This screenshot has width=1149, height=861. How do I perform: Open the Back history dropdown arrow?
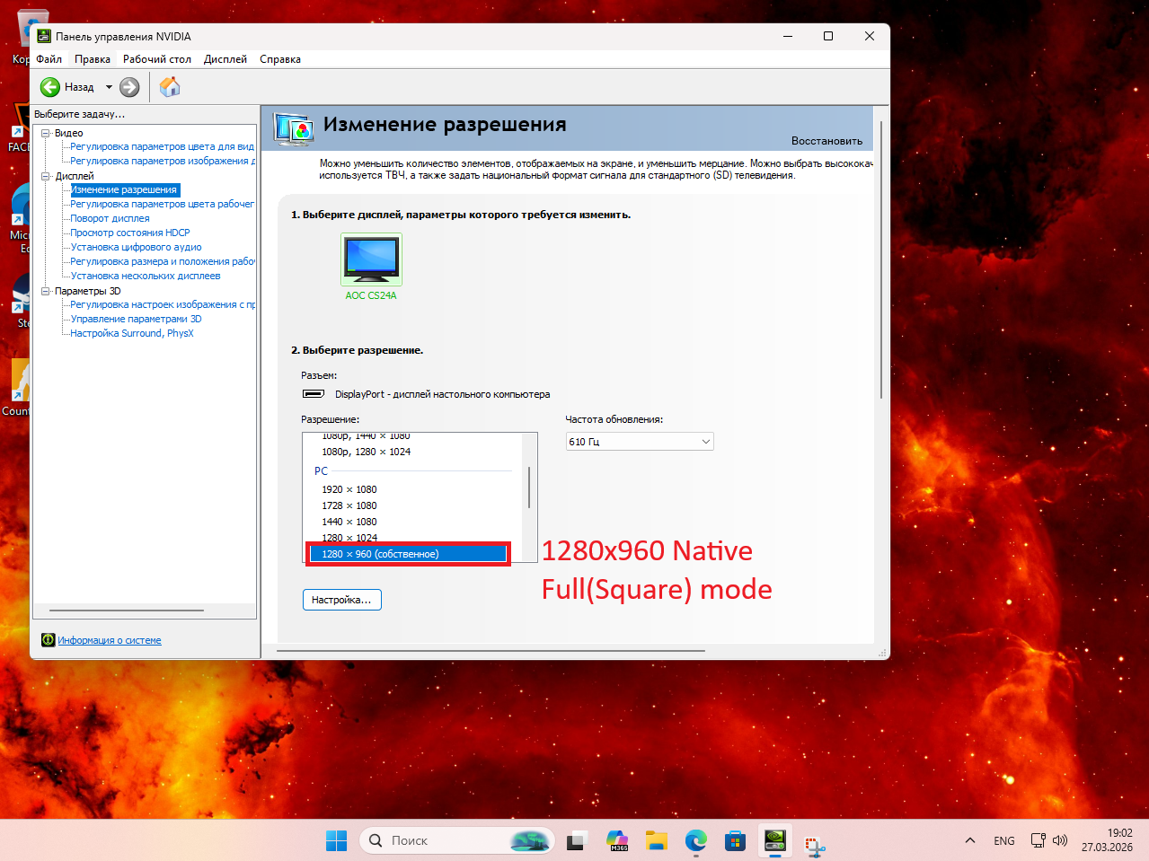click(109, 87)
